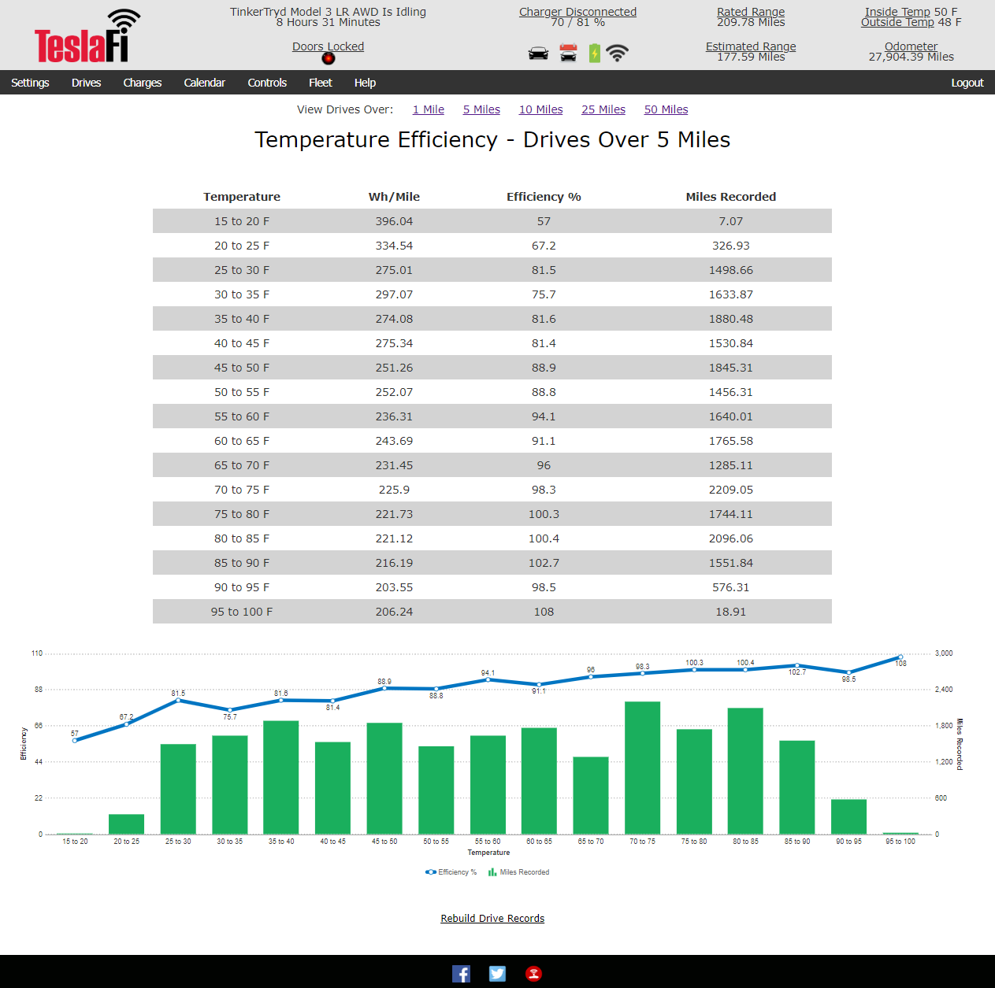Click the Miles Recorded column header
The height and width of the screenshot is (988, 995).
tap(731, 197)
